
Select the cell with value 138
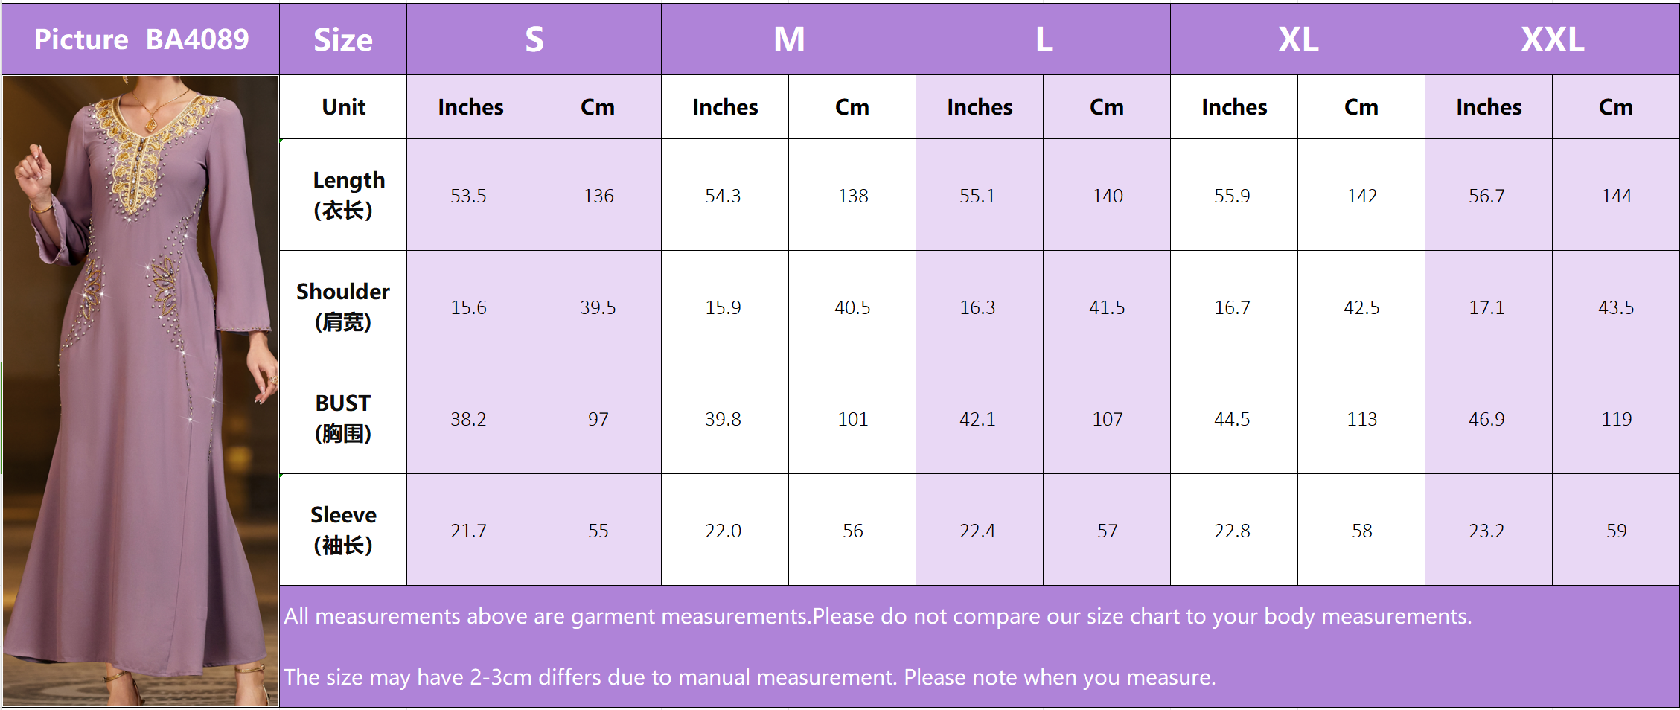point(852,196)
